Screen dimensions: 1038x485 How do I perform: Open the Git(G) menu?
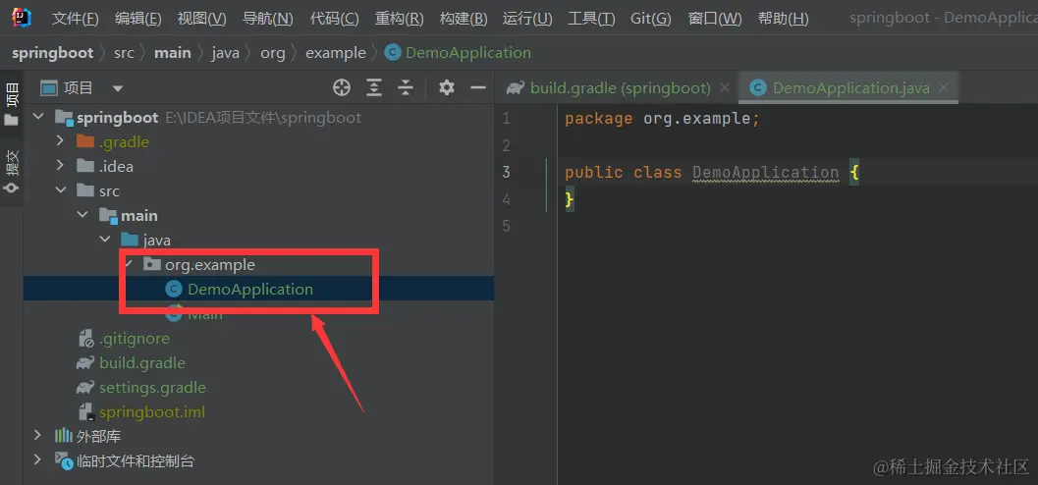pos(651,19)
